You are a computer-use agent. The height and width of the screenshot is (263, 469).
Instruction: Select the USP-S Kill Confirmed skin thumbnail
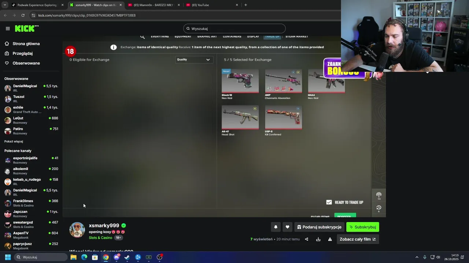[x=284, y=117]
